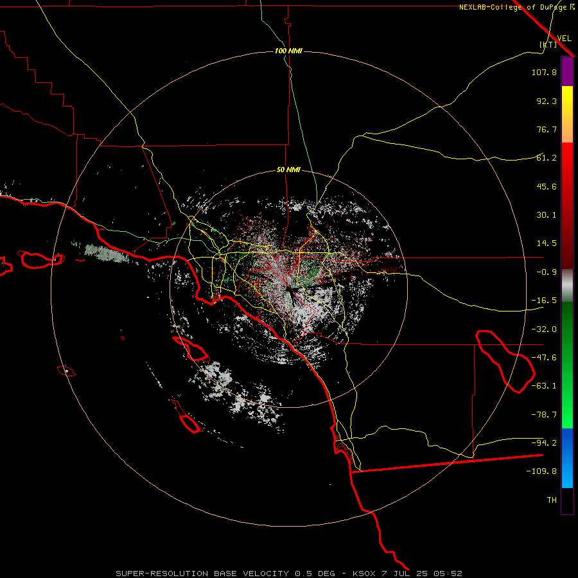Pick the green segment of velocity color bar
Screen dimensions: 578x578
[567, 365]
